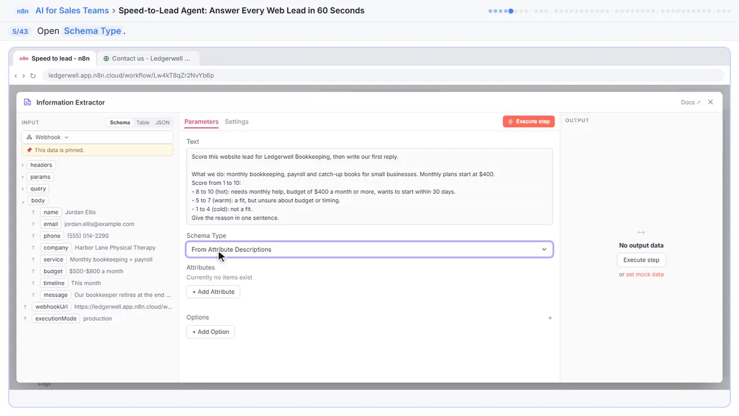Screen dimensions: 739x416
Task: Open the Docs link
Action: click(x=691, y=102)
